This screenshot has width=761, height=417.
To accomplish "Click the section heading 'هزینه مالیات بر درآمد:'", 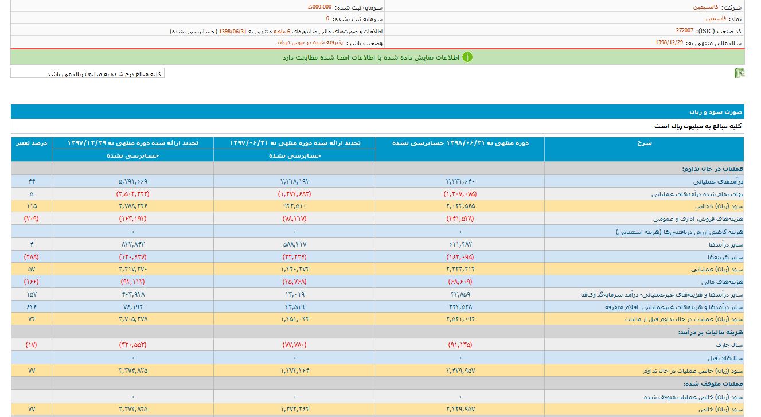I will (x=711, y=333).
